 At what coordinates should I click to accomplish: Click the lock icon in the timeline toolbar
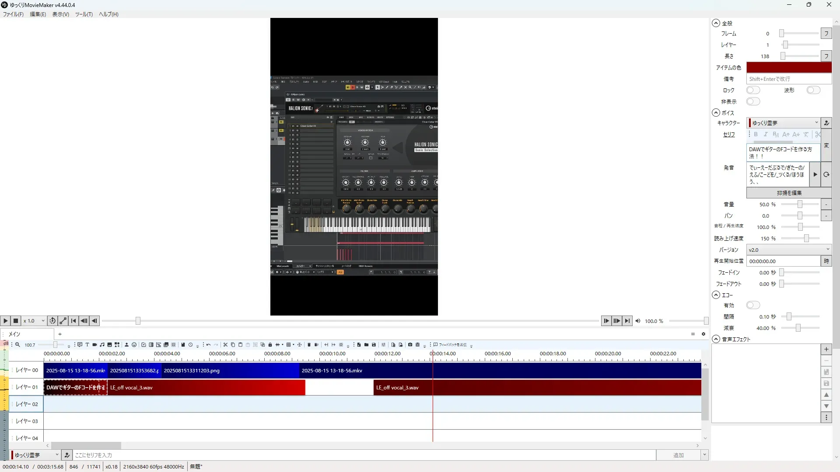click(270, 345)
